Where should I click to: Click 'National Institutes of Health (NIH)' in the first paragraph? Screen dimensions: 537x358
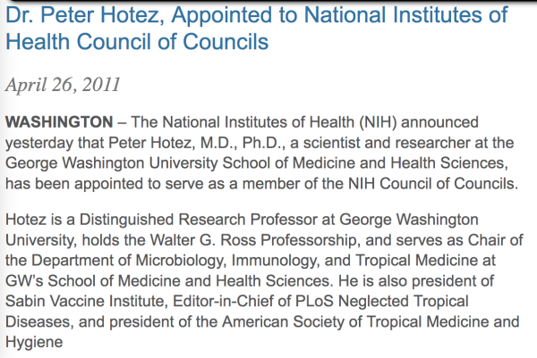tap(279, 122)
